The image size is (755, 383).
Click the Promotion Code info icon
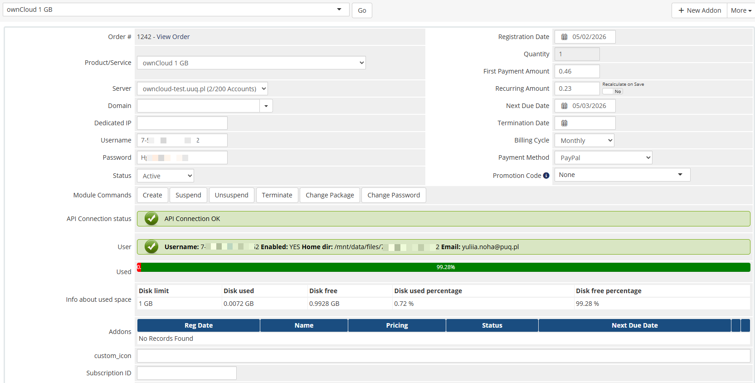[x=546, y=176]
